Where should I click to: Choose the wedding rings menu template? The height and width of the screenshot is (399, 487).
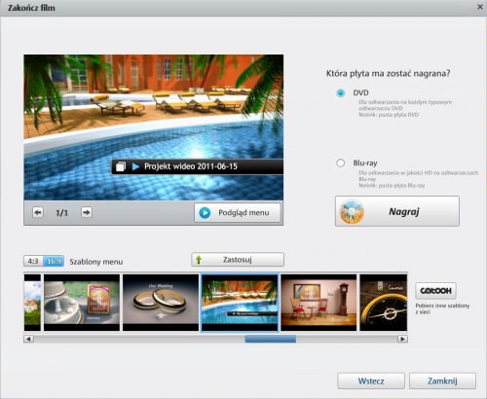pyautogui.click(x=161, y=303)
